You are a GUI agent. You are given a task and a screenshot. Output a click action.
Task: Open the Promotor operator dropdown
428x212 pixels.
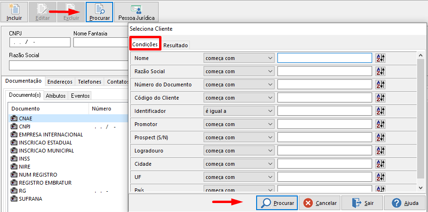(239, 124)
